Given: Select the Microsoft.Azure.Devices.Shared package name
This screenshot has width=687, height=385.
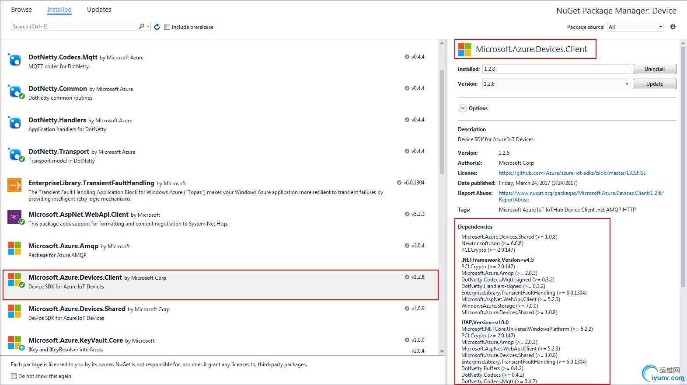Looking at the screenshot, I should click(77, 309).
